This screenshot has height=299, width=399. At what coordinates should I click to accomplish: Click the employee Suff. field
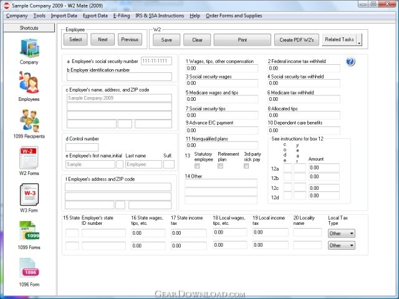169,164
